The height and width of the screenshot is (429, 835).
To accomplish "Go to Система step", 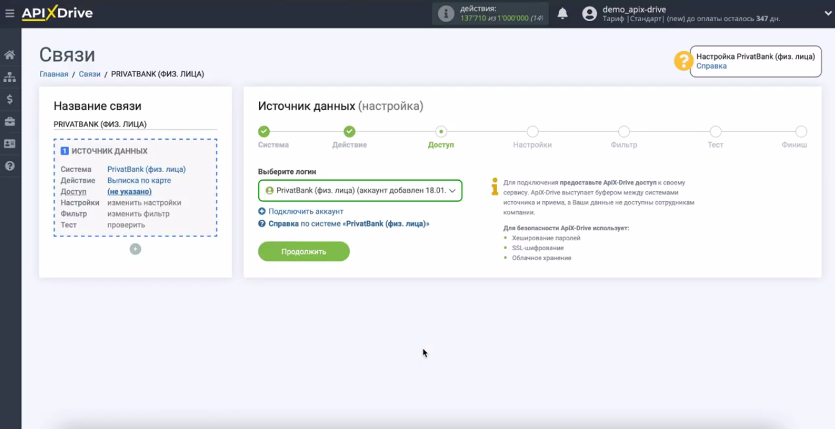I will tap(264, 132).
